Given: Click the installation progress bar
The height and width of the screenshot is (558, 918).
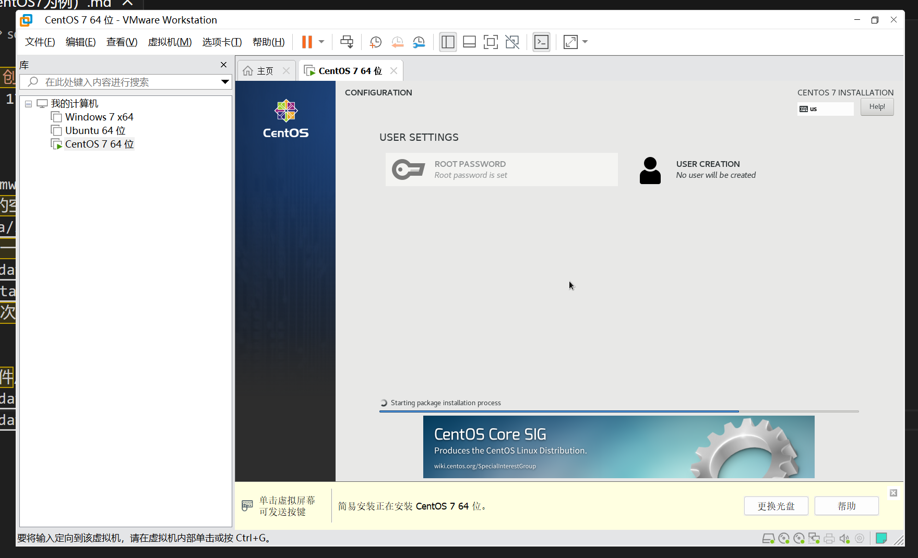Looking at the screenshot, I should click(x=619, y=411).
